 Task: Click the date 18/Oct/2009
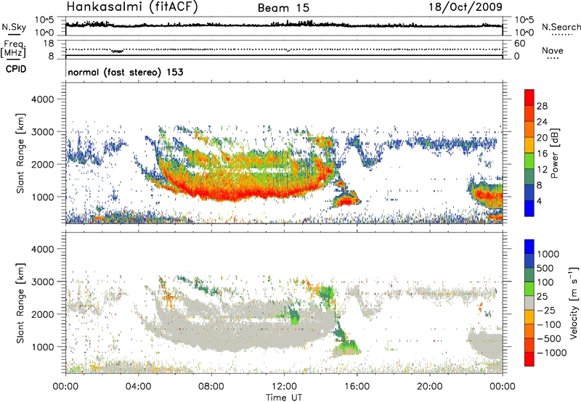(x=466, y=7)
